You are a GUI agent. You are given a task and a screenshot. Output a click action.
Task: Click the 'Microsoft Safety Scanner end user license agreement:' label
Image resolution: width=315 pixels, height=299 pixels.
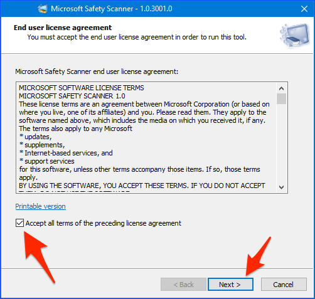tap(97, 71)
